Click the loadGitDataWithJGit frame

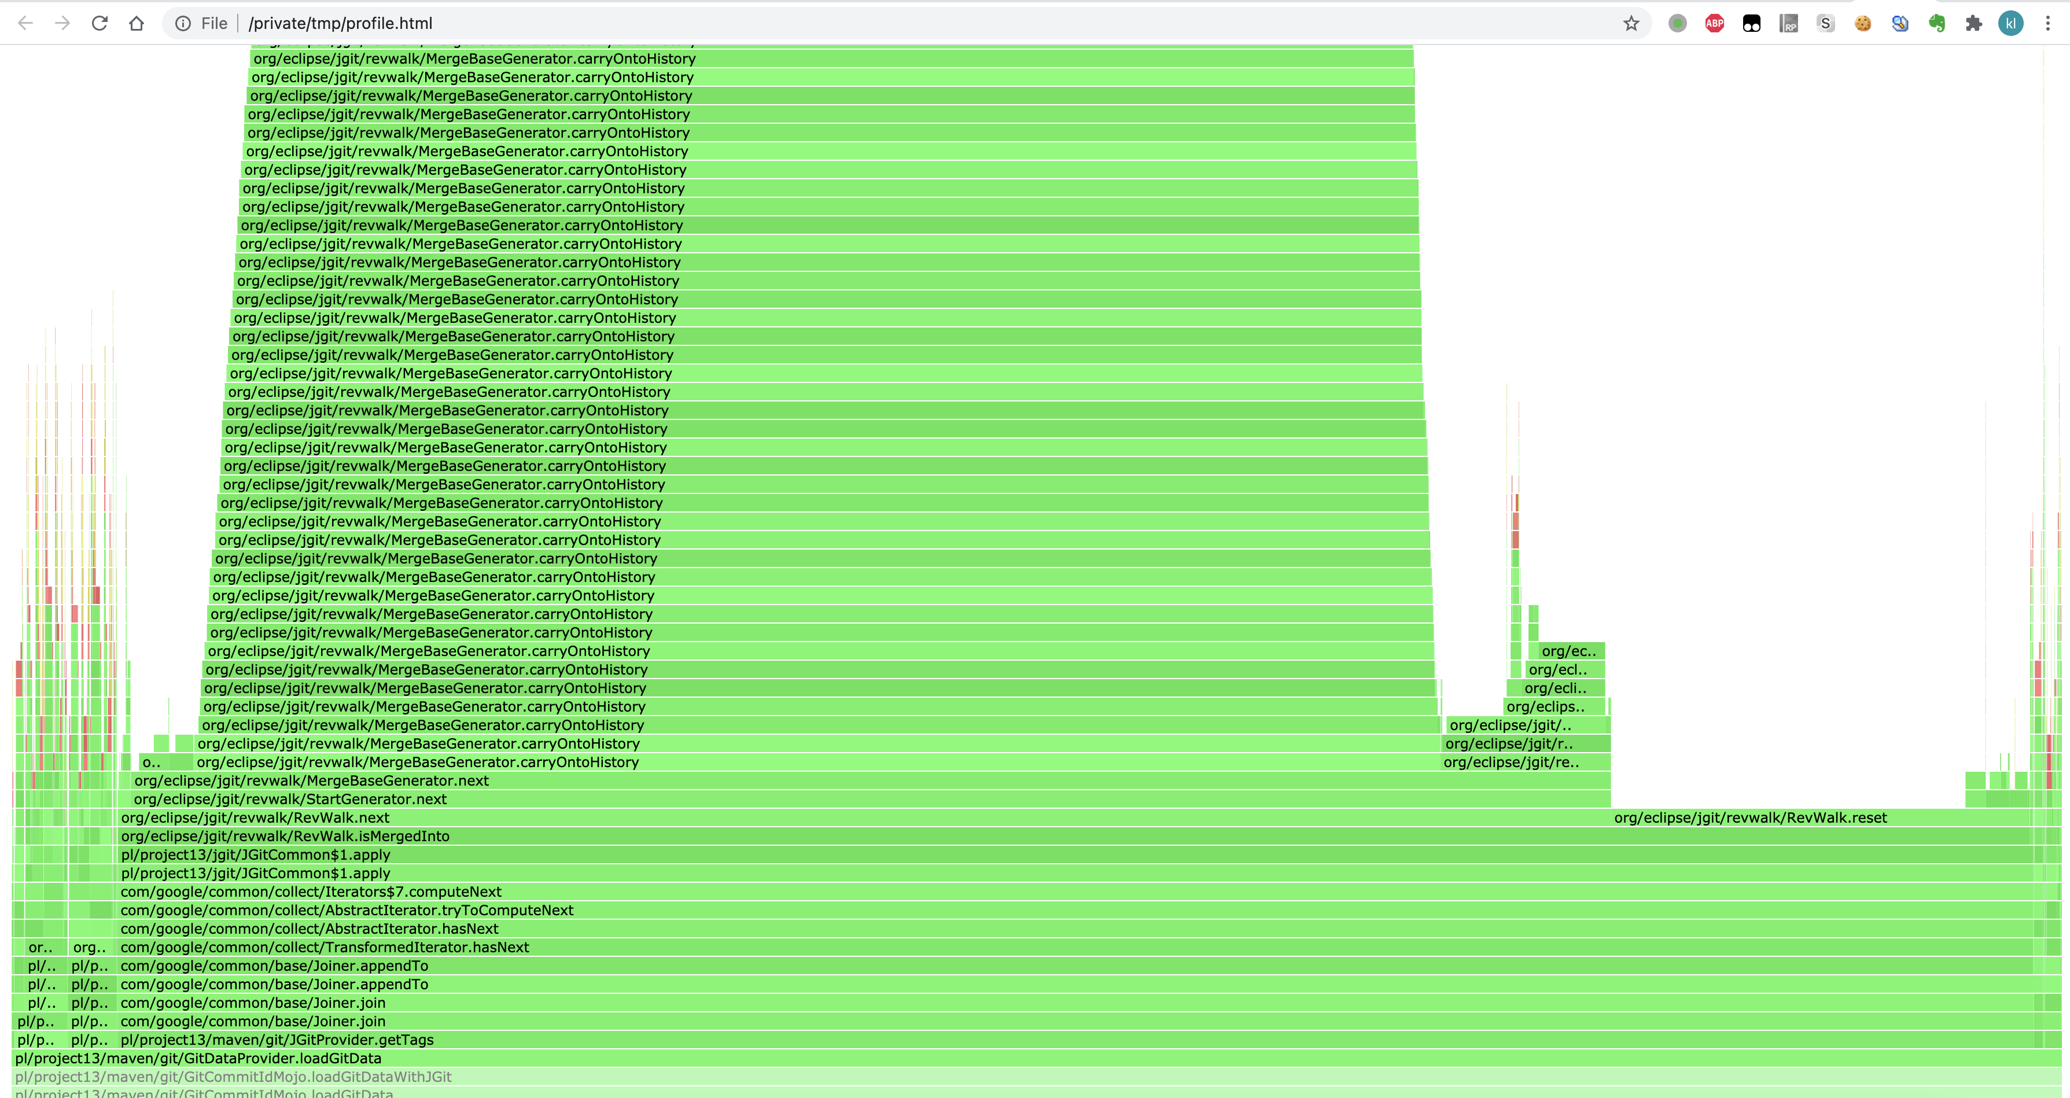(233, 1076)
